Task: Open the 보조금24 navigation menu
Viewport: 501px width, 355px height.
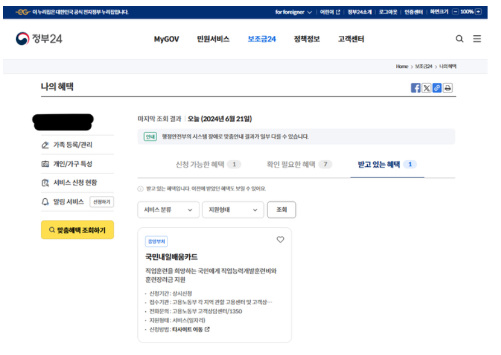Action: [262, 39]
